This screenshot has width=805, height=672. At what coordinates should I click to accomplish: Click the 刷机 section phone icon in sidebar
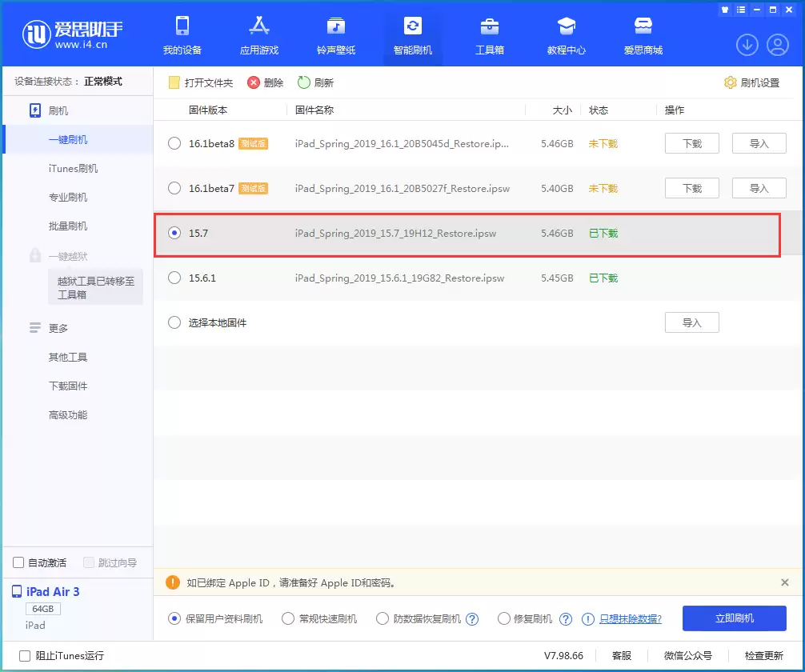tap(35, 110)
